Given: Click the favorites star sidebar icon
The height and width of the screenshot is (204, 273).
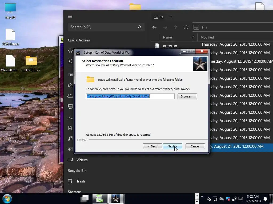Looking at the screenshot, I should [70, 51].
